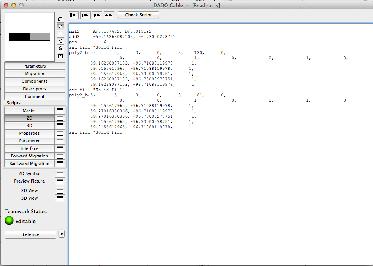373x266 pixels.
Task: Select the wireframe cube view icon
Action: [x=60, y=42]
